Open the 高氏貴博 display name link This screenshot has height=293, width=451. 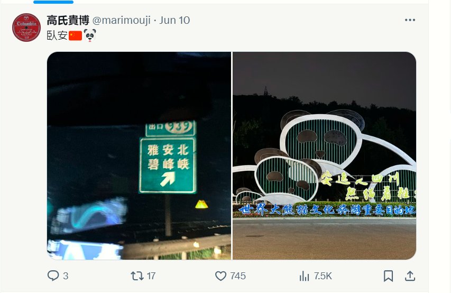68,21
